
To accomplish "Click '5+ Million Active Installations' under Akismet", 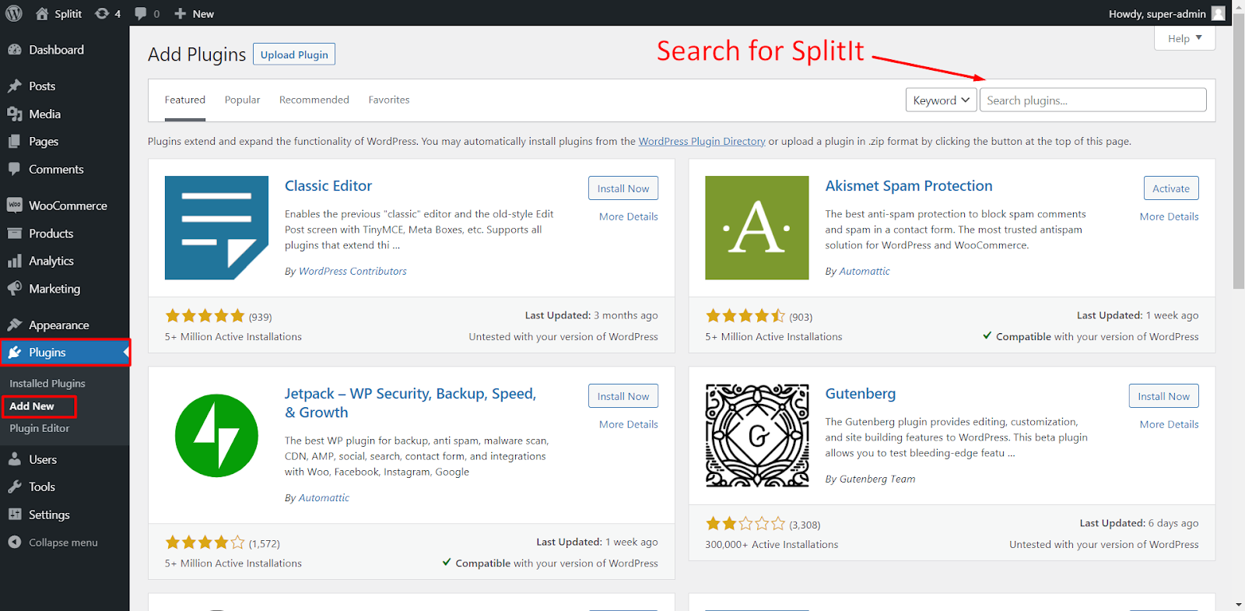I will (773, 336).
